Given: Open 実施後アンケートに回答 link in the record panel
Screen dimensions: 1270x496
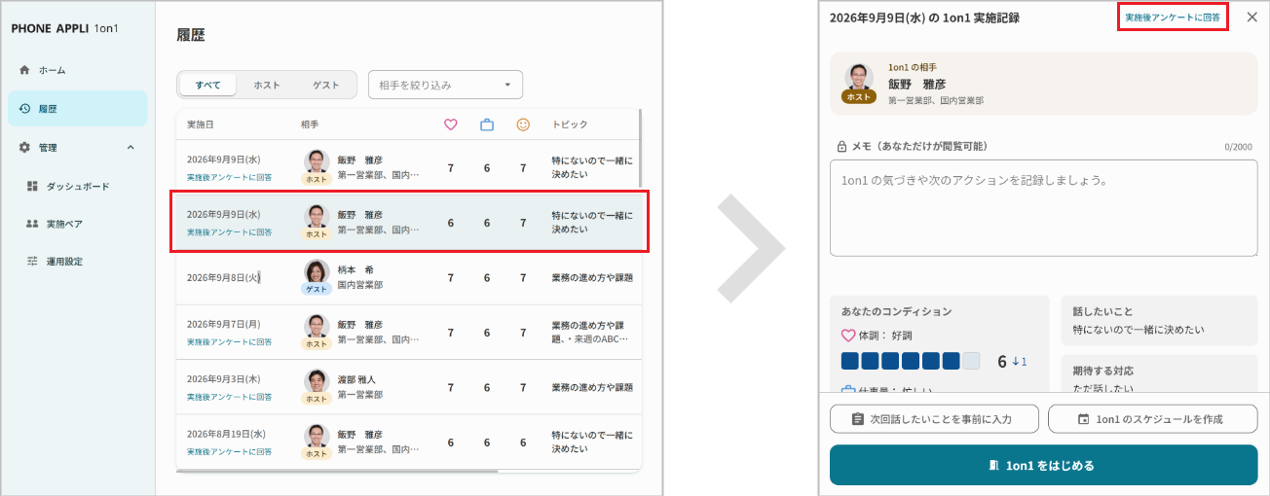Looking at the screenshot, I should coord(1173,18).
